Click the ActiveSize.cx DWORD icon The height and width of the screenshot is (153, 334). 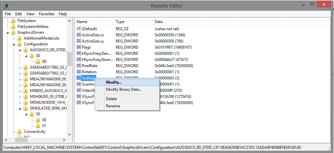(x=79, y=35)
